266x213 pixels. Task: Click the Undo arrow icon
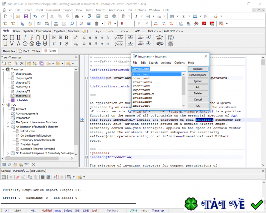(x=35, y=16)
